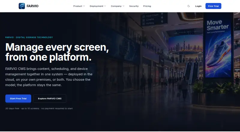Click the Login link

(198, 6)
